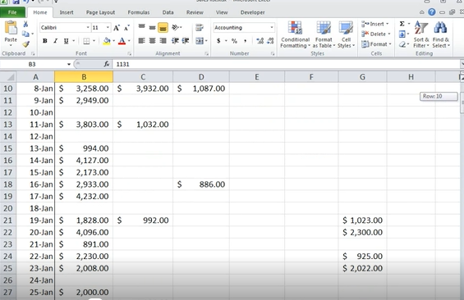This screenshot has width=464, height=300.
Task: Set Top Align vertical alignment
Action: 142,27
